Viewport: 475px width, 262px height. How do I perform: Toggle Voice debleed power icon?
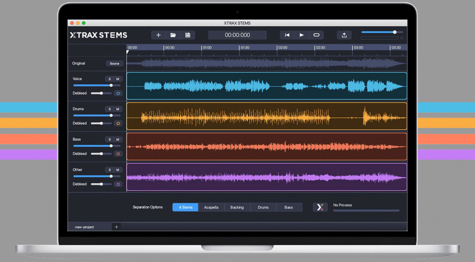pyautogui.click(x=118, y=93)
